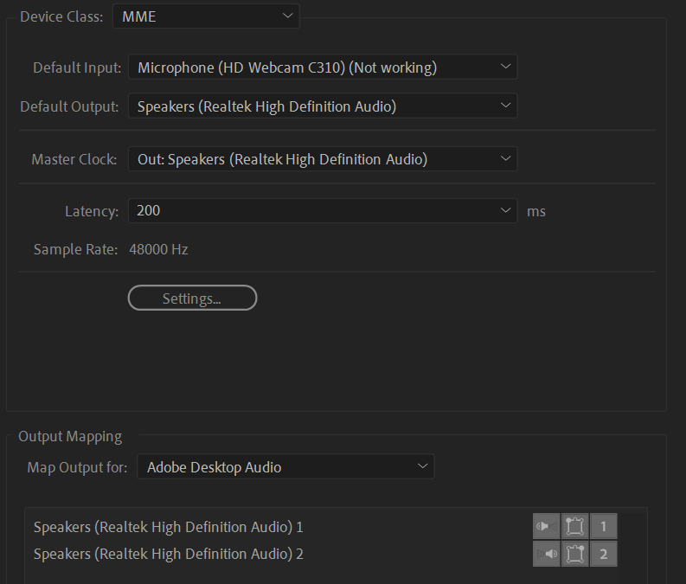Select the Speakers (Realtek High Definition Audio) 2 row

(336, 554)
